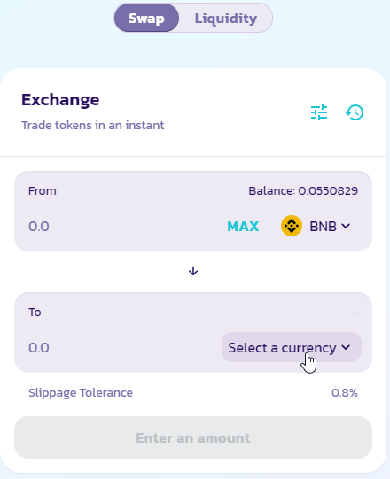The image size is (390, 479).
Task: Click the MAX button
Action: tap(243, 227)
